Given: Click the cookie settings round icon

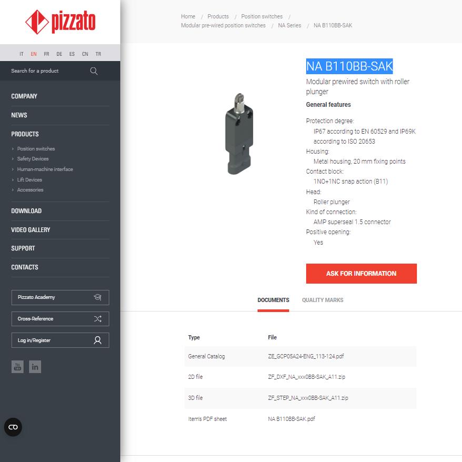Looking at the screenshot, I should point(13,427).
